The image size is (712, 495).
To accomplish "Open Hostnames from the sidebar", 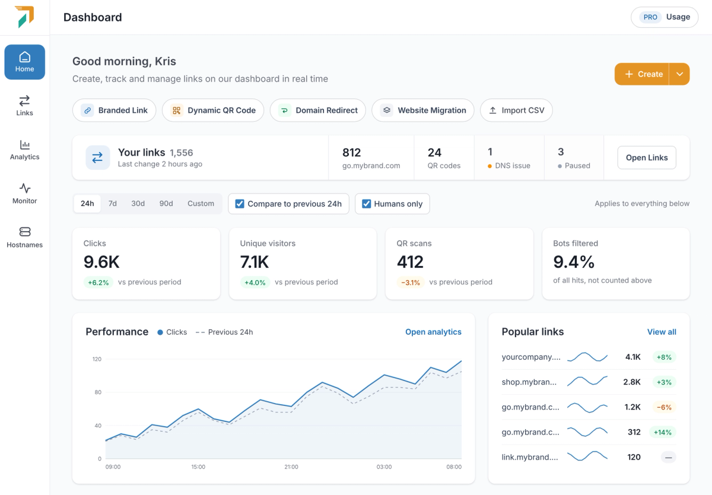I will point(24,237).
